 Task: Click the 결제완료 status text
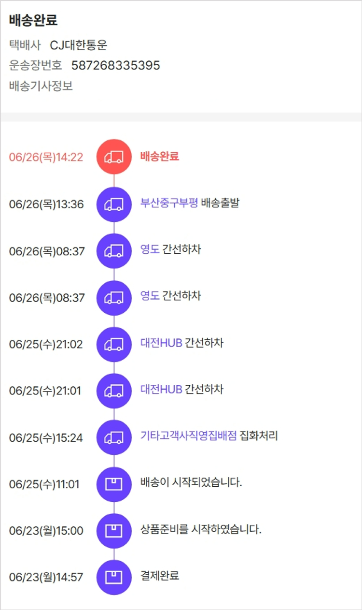(x=159, y=576)
